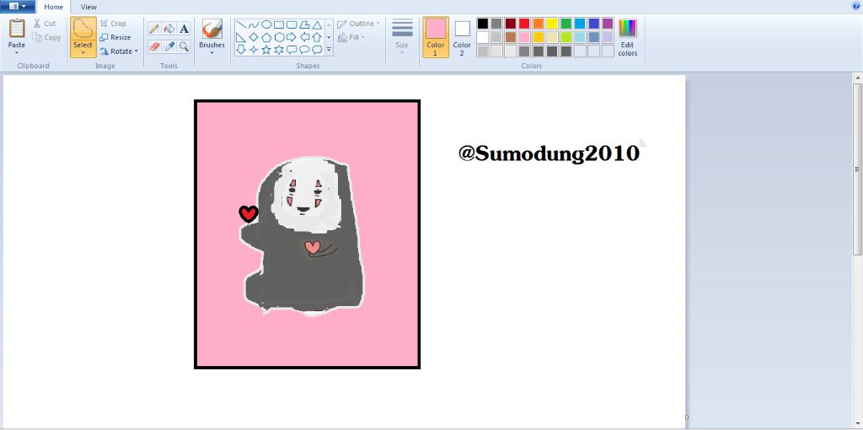Choose the Oval callout shape
This screenshot has height=430, width=863.
coord(304,50)
